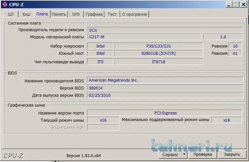
Task: Switch to the SPD tab
Action: tap(76, 14)
